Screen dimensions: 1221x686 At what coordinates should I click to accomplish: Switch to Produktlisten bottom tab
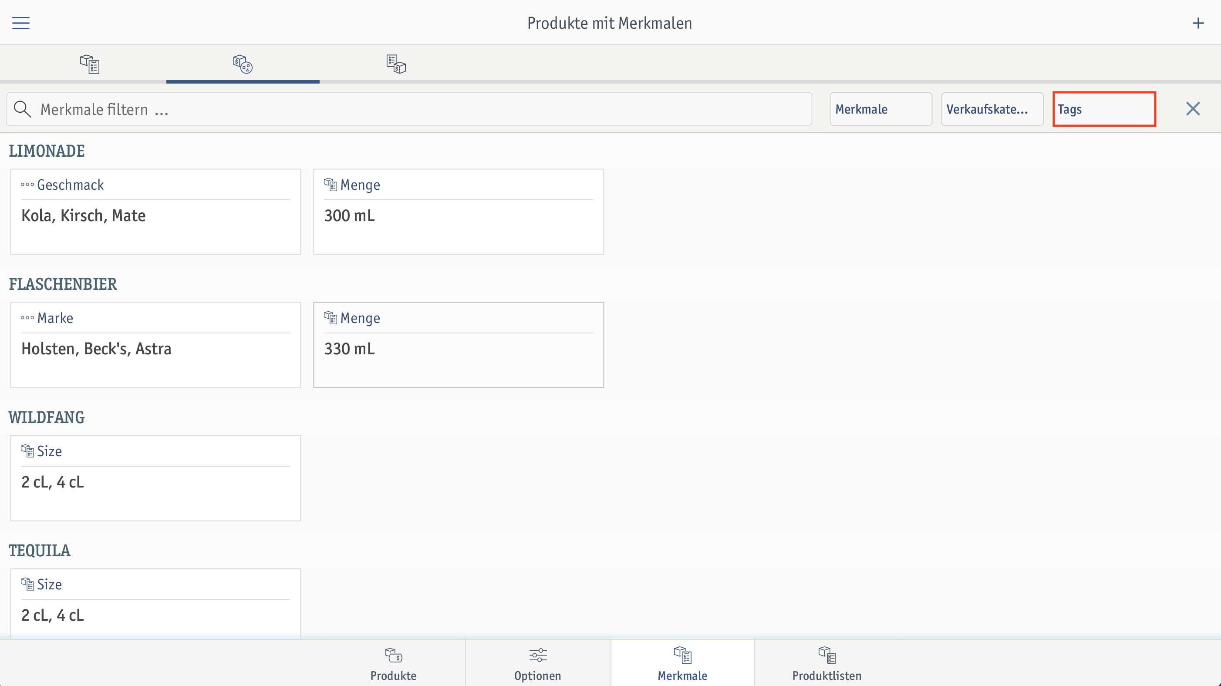[x=826, y=663]
